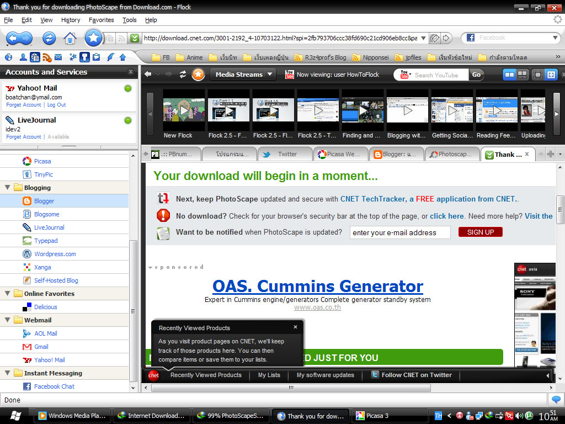The image size is (565, 424).
Task: Switch to Picasa 3 in taskbar
Action: (390, 416)
